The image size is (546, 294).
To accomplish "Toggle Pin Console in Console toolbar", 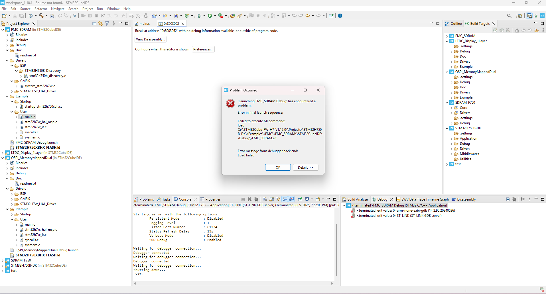I will point(300,199).
